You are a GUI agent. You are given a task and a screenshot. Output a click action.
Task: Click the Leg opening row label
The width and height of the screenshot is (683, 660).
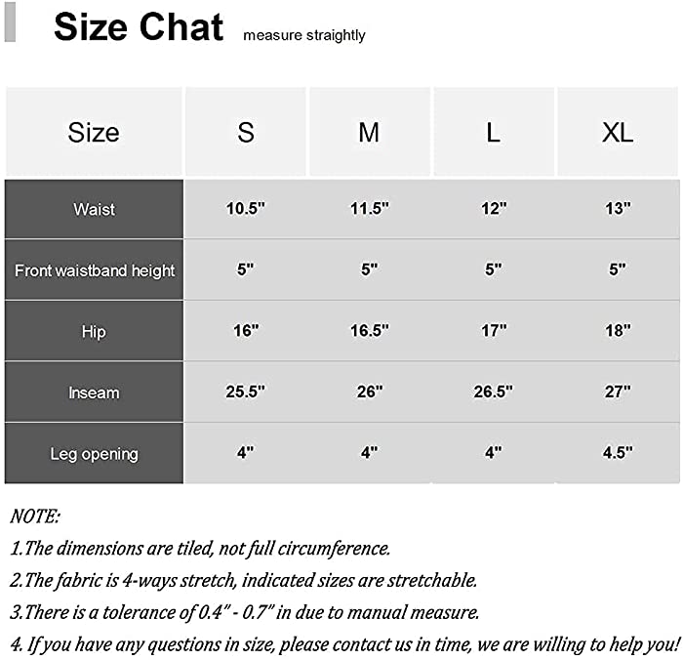(x=94, y=453)
